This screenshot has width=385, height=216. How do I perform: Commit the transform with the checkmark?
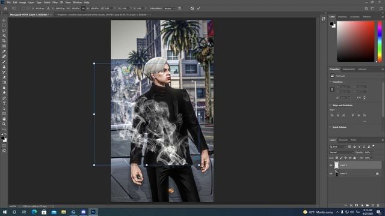click(x=199, y=8)
